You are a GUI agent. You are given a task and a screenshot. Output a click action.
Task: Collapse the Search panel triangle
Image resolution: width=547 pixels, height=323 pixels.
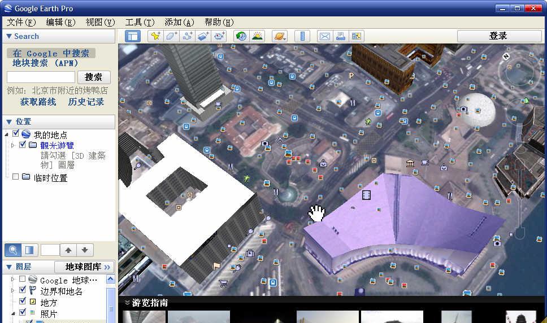coord(9,36)
